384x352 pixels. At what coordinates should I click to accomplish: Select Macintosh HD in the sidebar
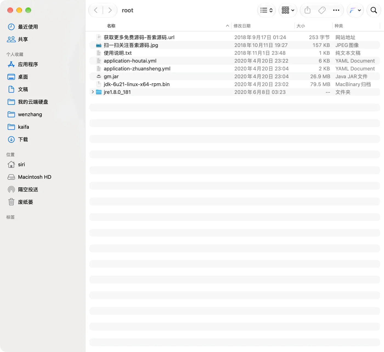(35, 177)
